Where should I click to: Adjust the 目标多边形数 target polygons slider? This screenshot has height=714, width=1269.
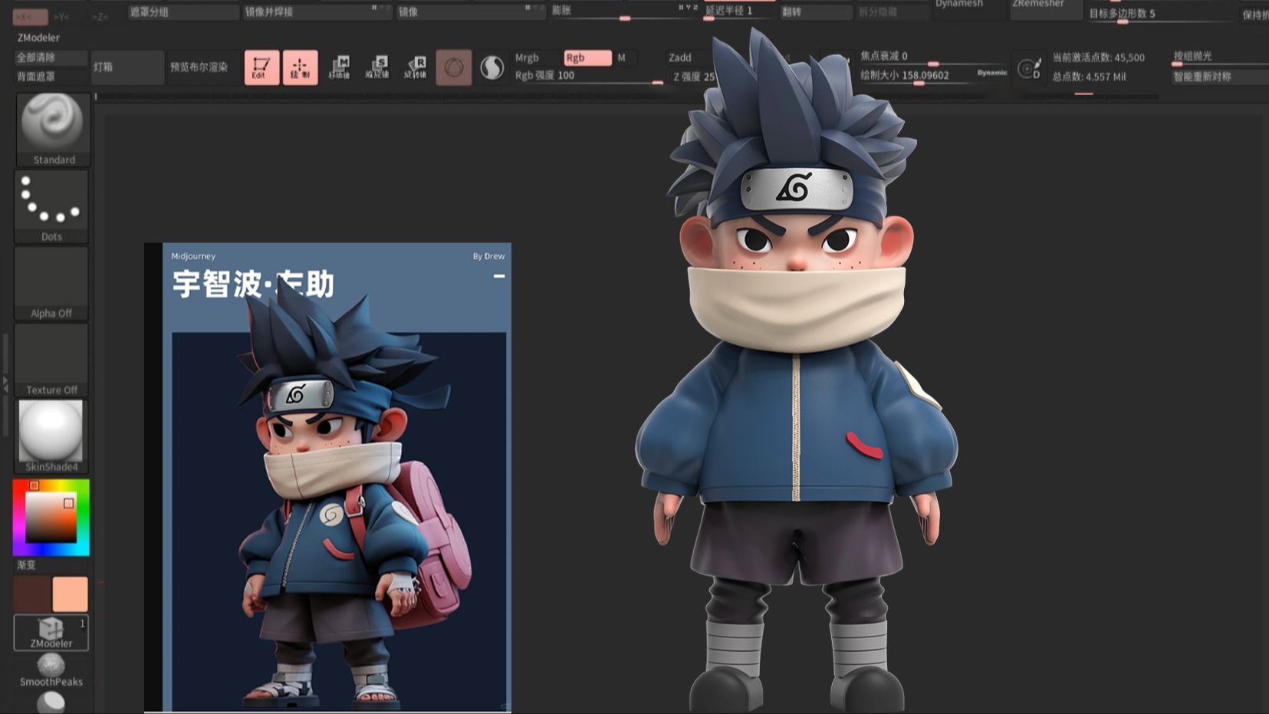point(1162,15)
